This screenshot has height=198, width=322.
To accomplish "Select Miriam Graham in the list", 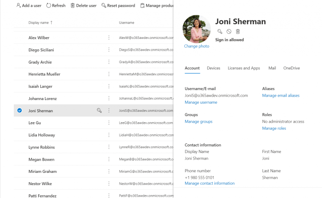I will [x=42, y=171].
